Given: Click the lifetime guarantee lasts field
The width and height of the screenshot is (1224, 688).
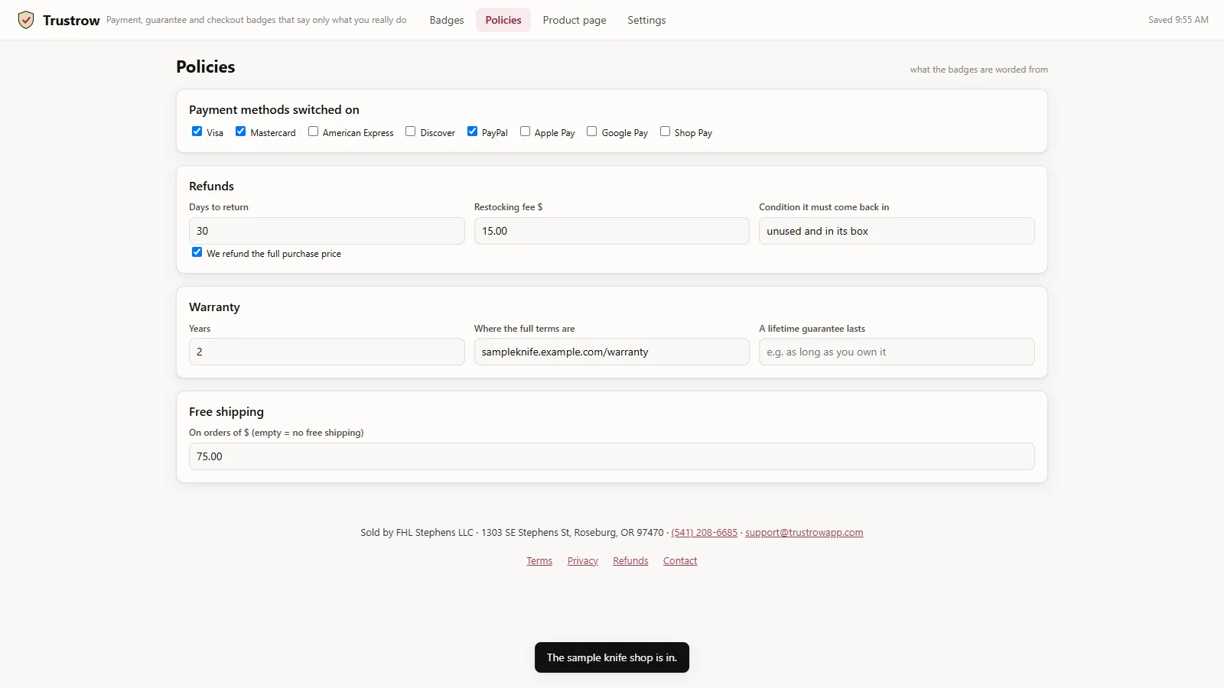Looking at the screenshot, I should 897,352.
